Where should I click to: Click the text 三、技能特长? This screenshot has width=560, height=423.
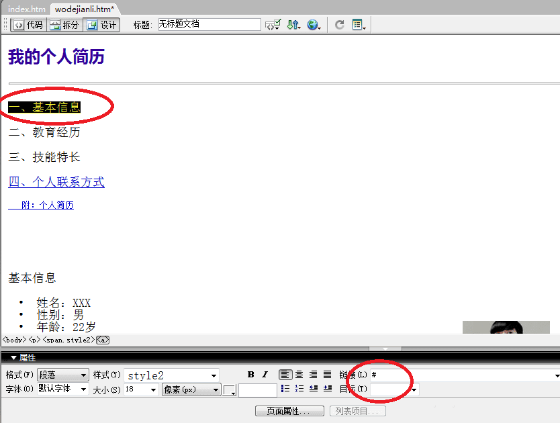(44, 157)
